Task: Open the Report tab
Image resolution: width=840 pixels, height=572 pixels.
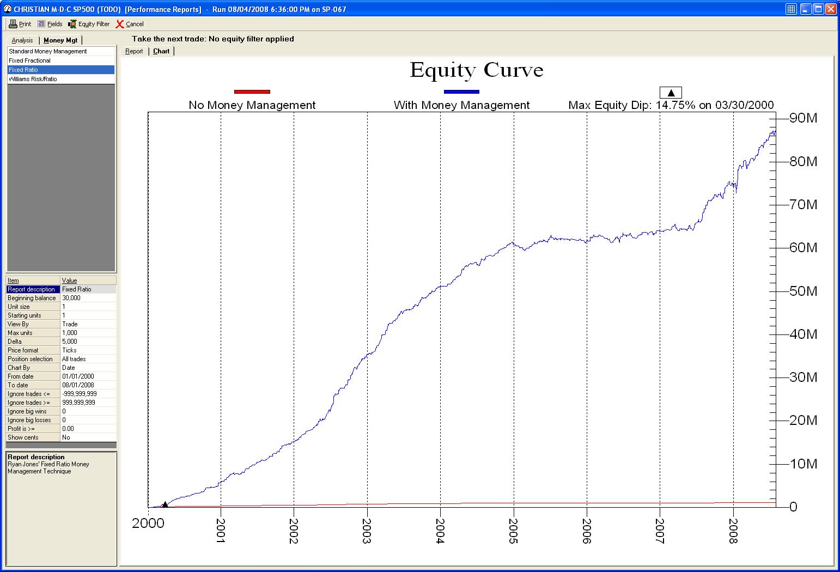Action: [134, 51]
